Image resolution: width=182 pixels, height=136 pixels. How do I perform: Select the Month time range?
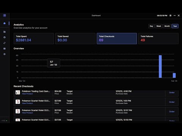click(x=167, y=26)
